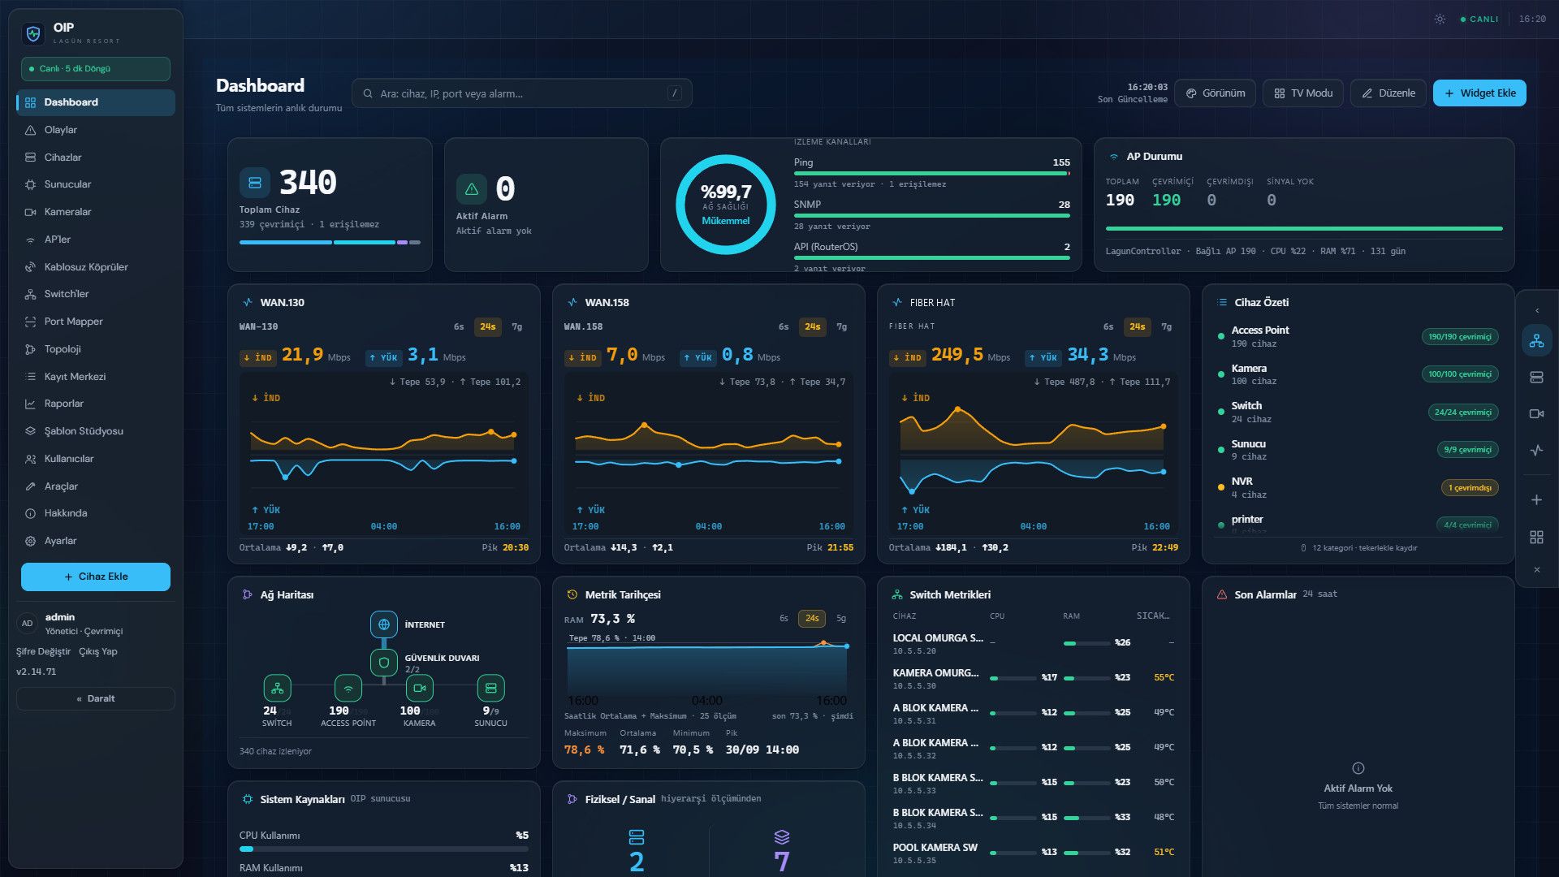
Task: Click the Switch node icon in network map
Action: click(277, 688)
